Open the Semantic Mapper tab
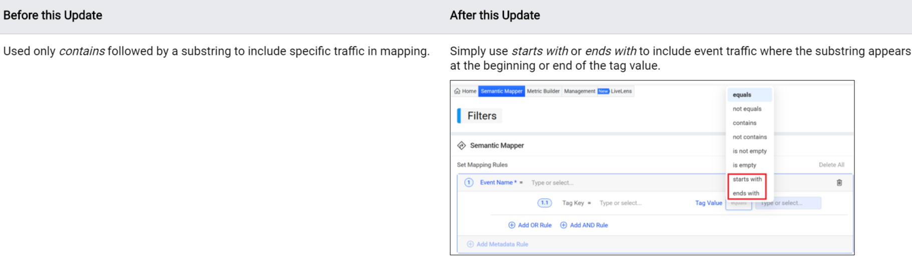Viewport: 912px width, 263px height. click(x=501, y=91)
